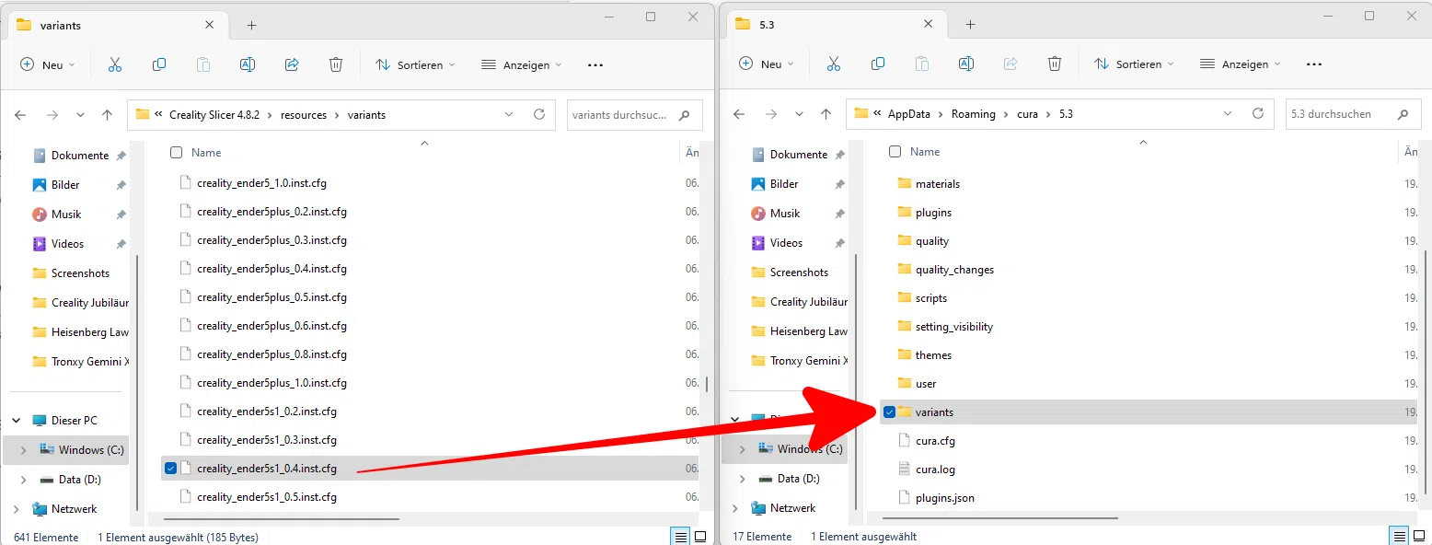The width and height of the screenshot is (1432, 545).
Task: Sort by Name column in variants window
Action: (x=206, y=153)
